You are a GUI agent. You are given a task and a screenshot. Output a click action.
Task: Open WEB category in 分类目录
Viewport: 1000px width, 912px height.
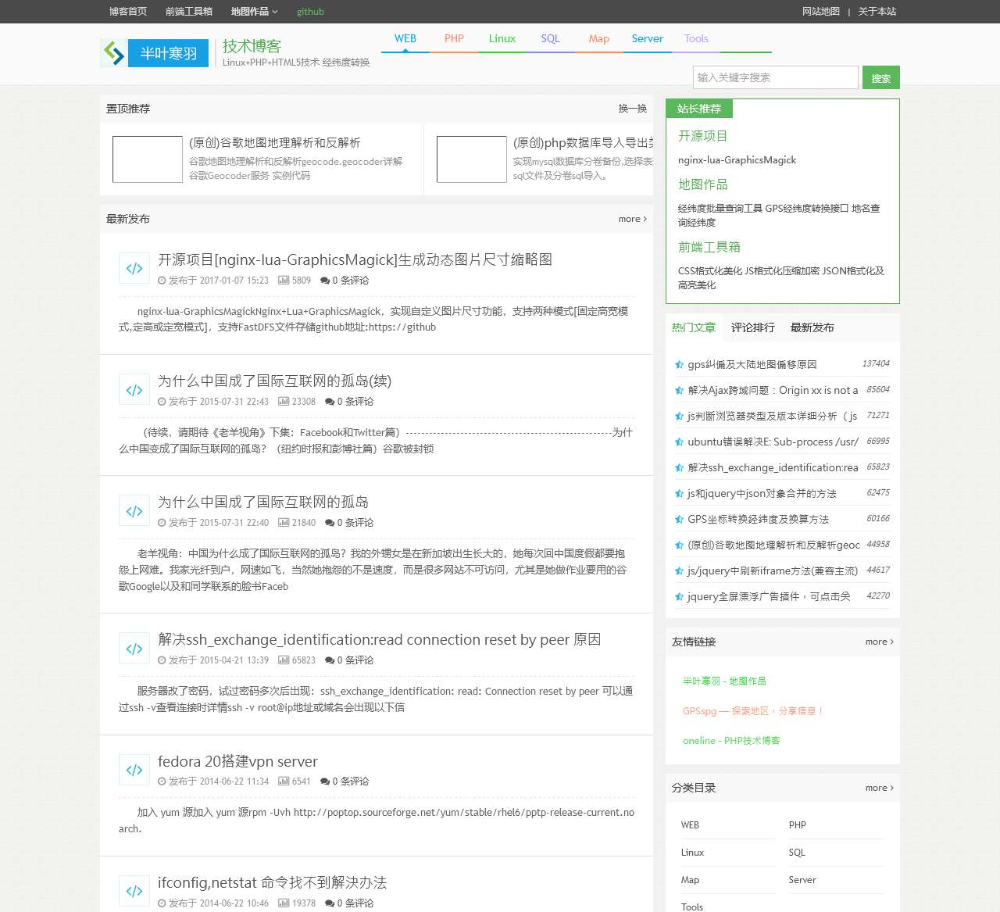tap(690, 825)
